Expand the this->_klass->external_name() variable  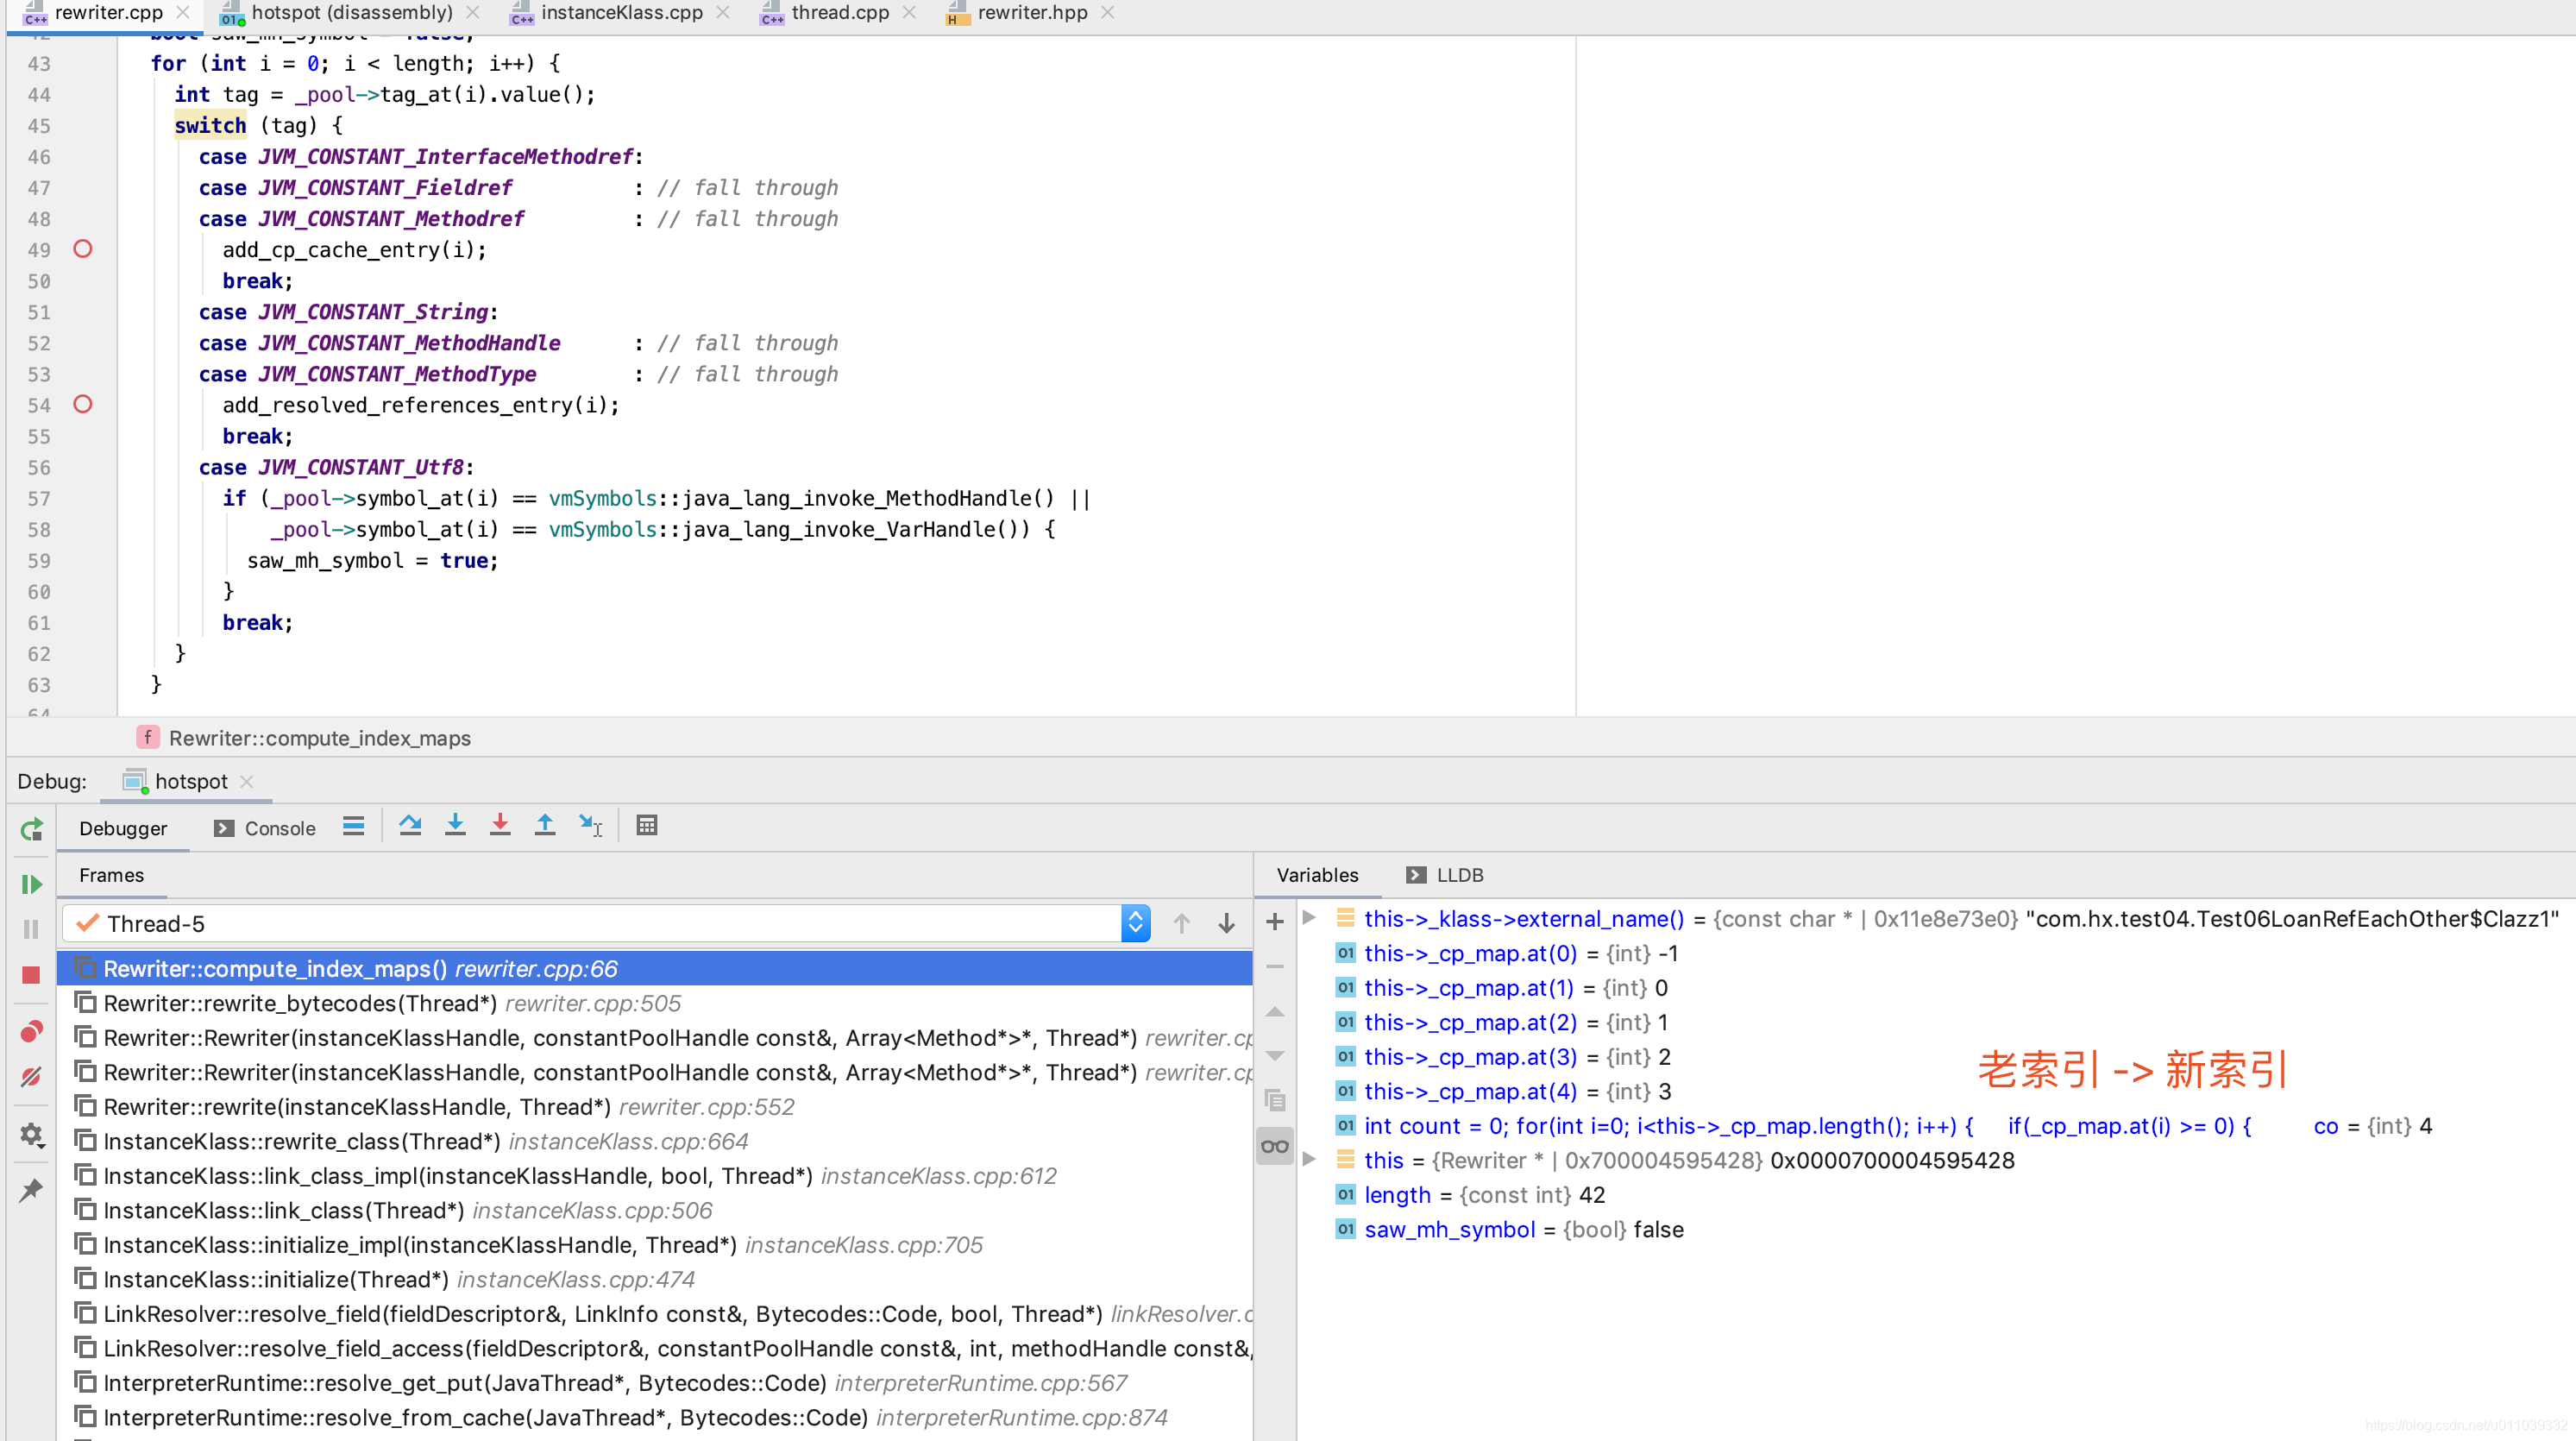1309,918
